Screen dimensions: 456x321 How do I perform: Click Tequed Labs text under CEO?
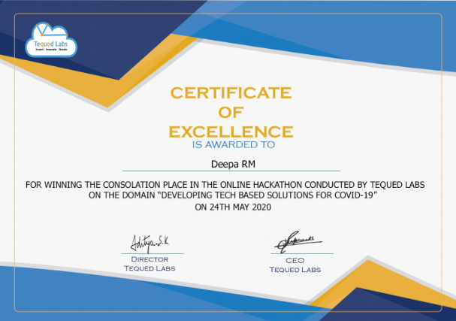(x=295, y=269)
